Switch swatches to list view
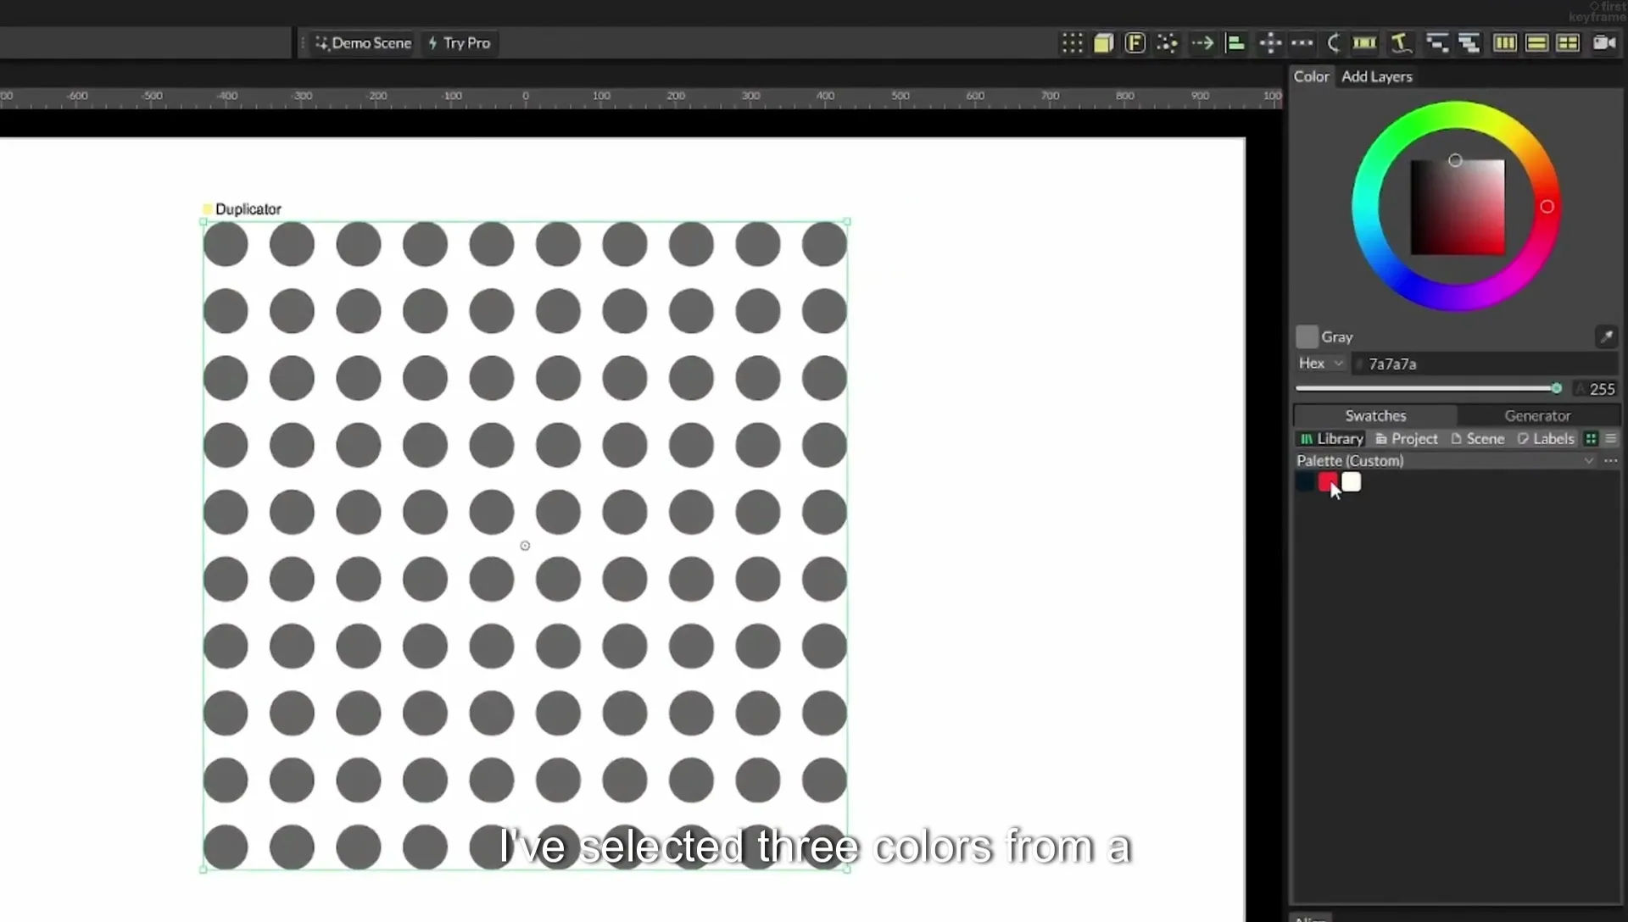The image size is (1628, 922). (x=1610, y=438)
